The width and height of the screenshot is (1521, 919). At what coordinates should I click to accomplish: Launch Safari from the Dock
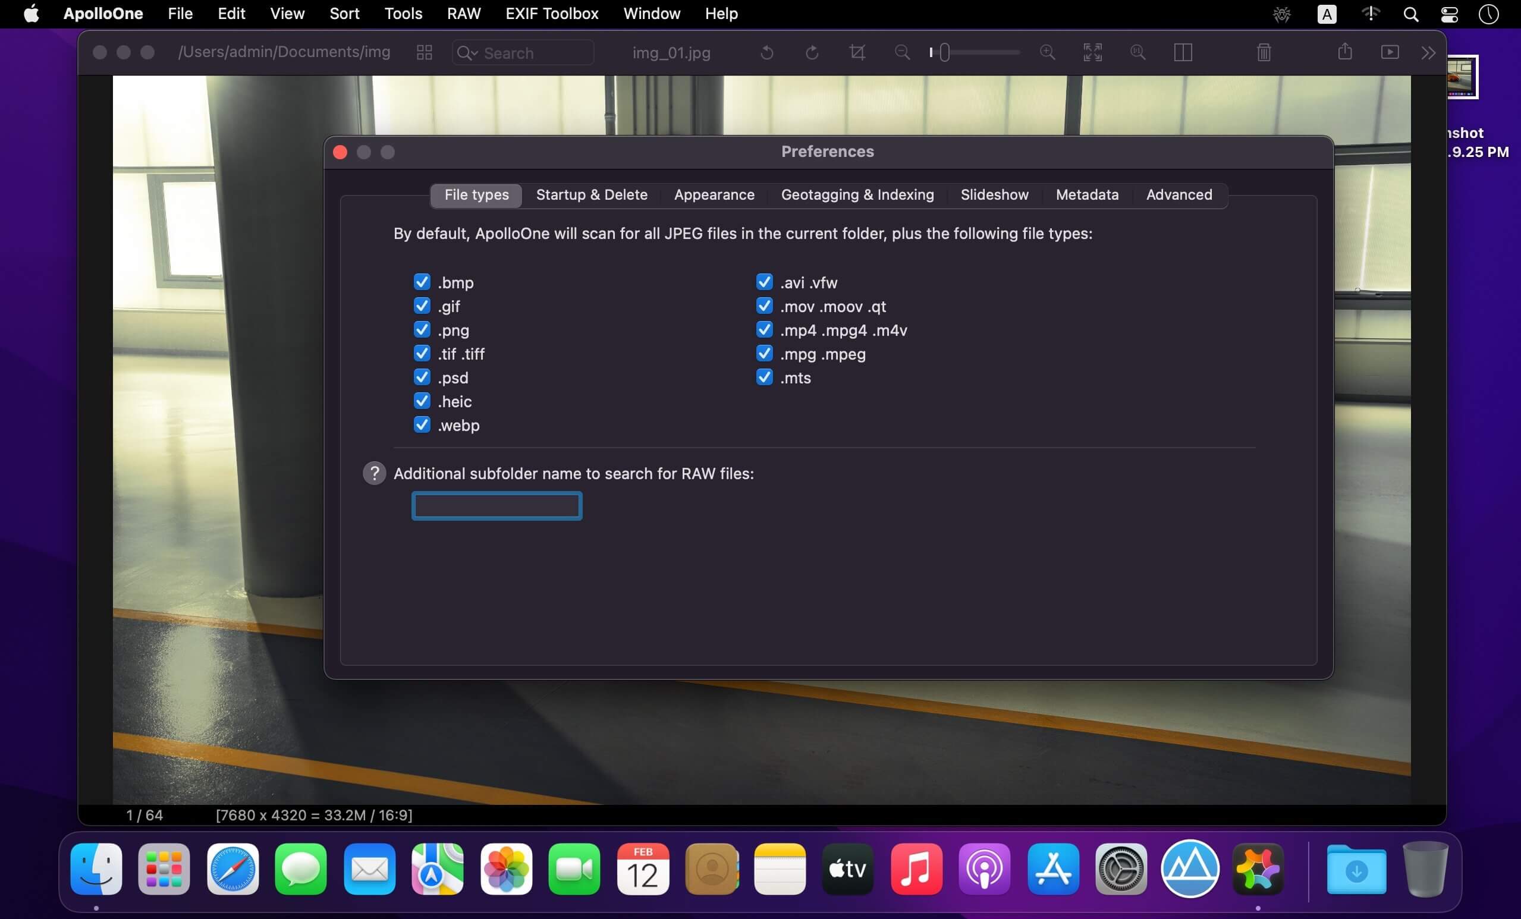[232, 869]
